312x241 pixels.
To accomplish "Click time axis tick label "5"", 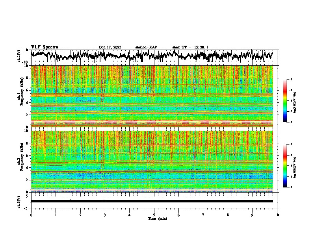I will (x=154, y=215).
